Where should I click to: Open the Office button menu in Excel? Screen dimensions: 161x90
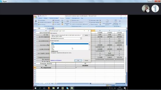(x=35, y=17)
